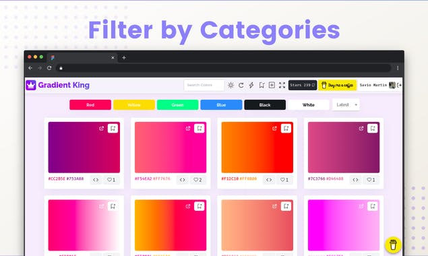Show code for #F54EA2 gradient

click(183, 180)
